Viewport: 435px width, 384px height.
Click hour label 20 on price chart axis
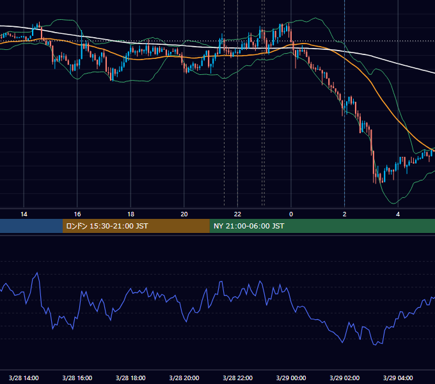coord(184,214)
